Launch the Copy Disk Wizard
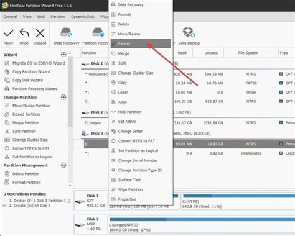 (24, 80)
